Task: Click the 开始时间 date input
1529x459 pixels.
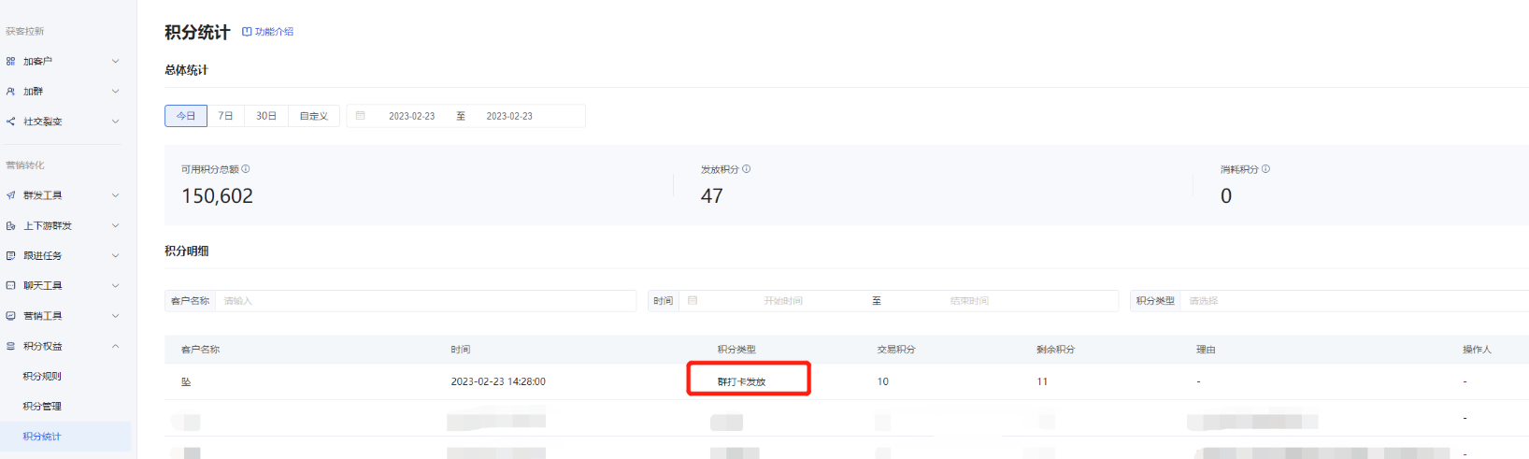Action: pyautogui.click(x=783, y=301)
